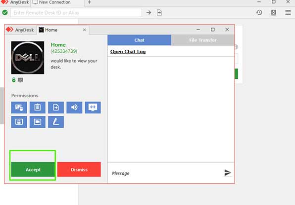Toggle whiteboard drawing permission
295x205 pixels.
point(56,122)
